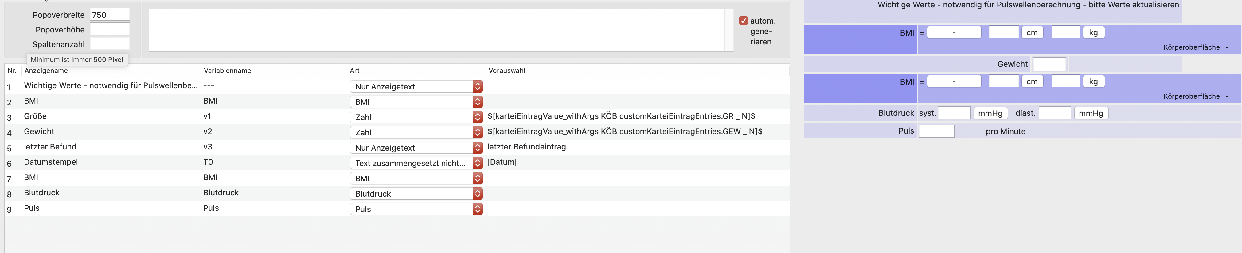The image size is (1242, 253).
Task: Click the Variablenname column header
Action: (x=273, y=71)
